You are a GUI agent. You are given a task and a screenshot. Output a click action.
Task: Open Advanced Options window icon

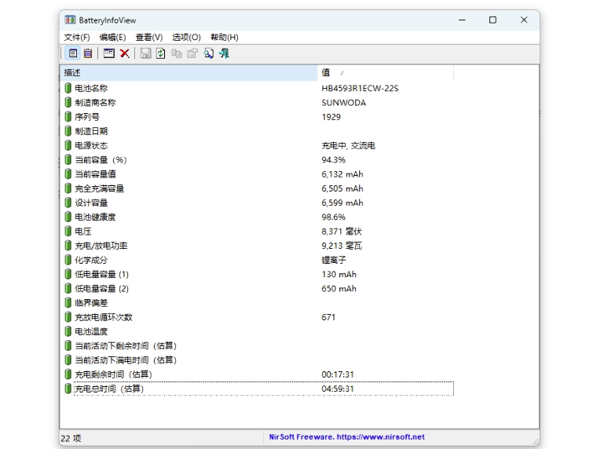point(109,53)
